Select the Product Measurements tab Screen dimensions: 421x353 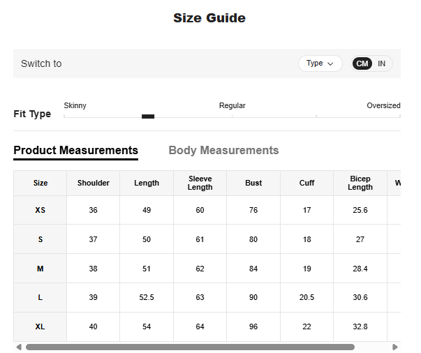click(75, 150)
